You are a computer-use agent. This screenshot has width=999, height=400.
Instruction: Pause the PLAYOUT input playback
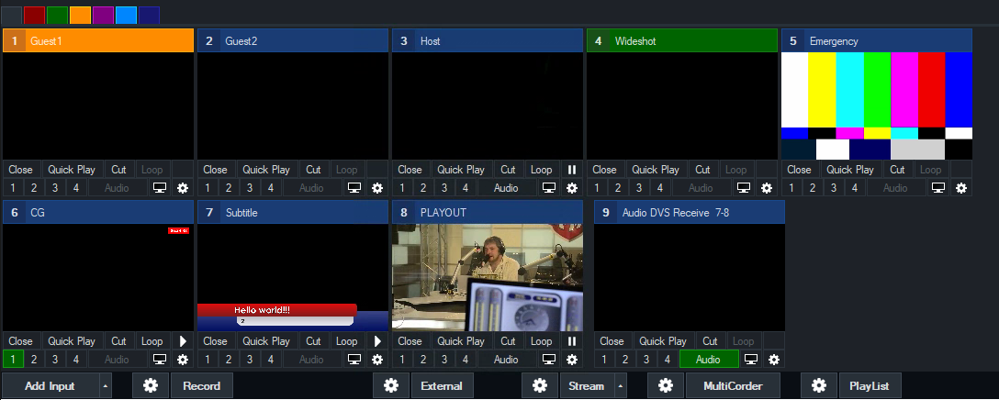(x=572, y=341)
